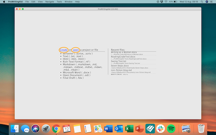Open Google Chrome from the dock
Viewport: 216px width, 135px height.
[x=56, y=129]
